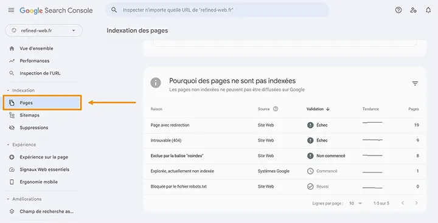Go to previous page of results
The width and height of the screenshot is (438, 223).
pos(403,203)
